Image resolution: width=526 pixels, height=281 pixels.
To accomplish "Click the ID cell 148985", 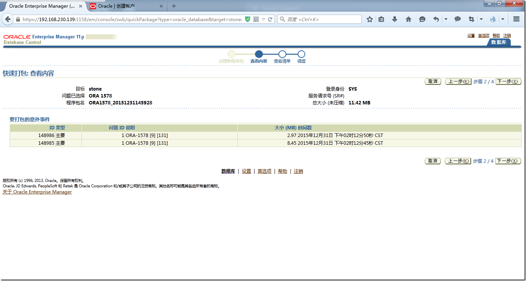I will [46, 143].
